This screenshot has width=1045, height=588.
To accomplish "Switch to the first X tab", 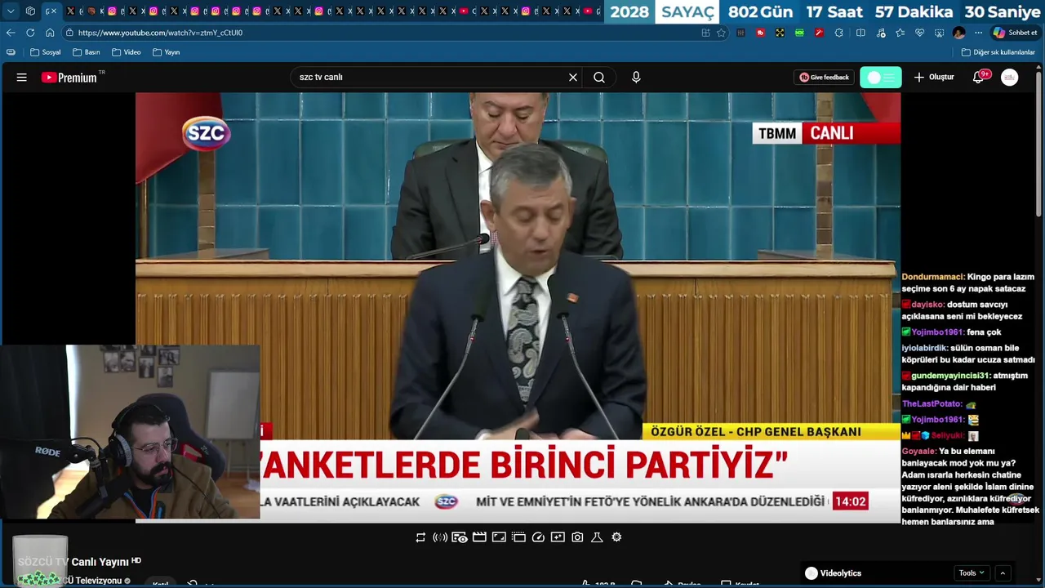I will click(71, 11).
